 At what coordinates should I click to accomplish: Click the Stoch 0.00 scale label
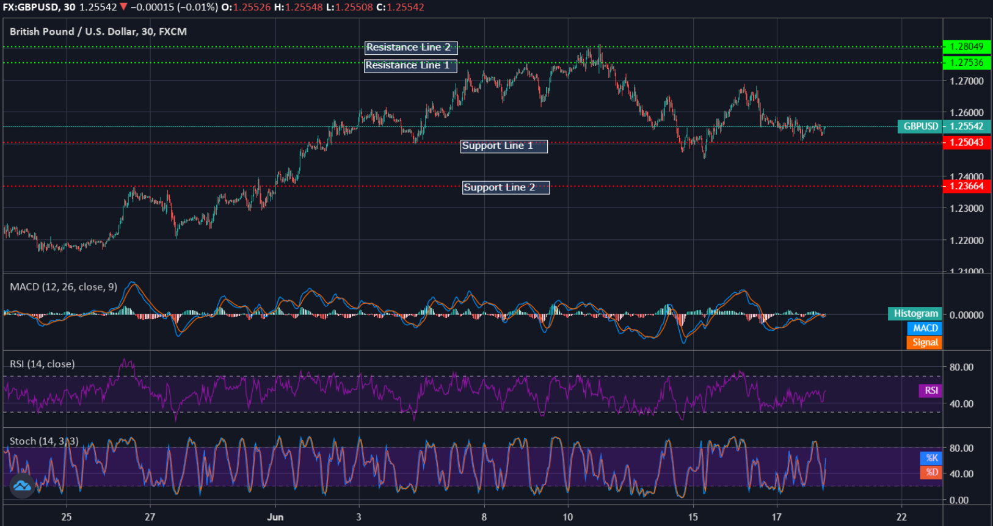pyautogui.click(x=959, y=500)
